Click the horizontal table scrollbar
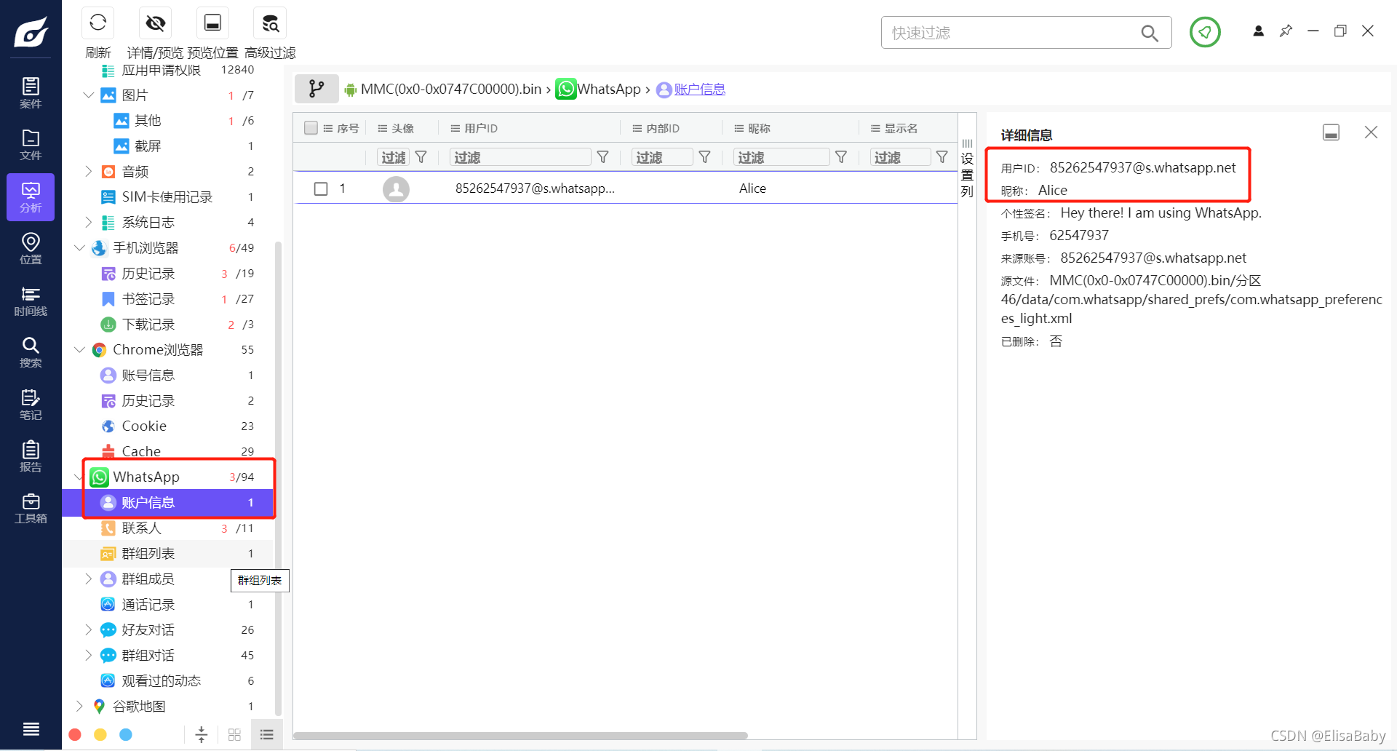This screenshot has width=1397, height=751. pos(520,736)
